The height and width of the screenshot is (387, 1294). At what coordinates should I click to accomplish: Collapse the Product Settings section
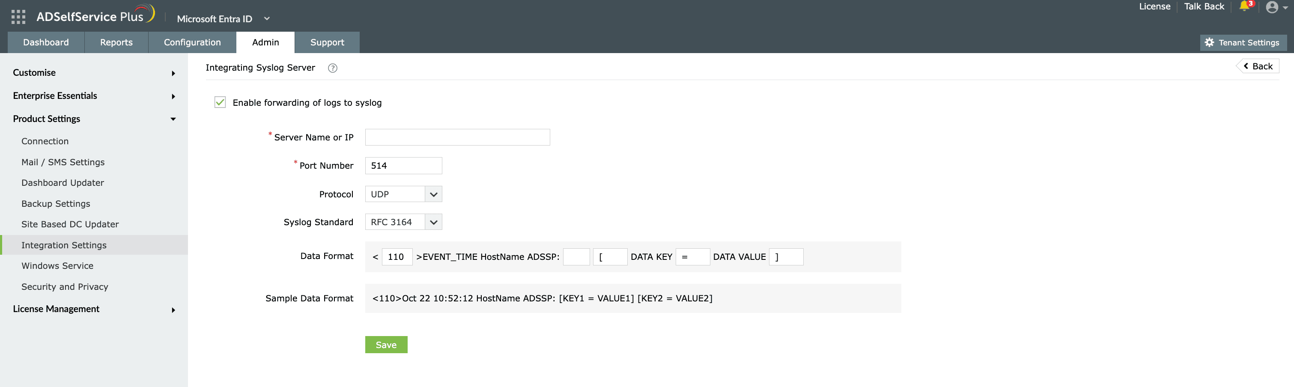click(x=94, y=119)
